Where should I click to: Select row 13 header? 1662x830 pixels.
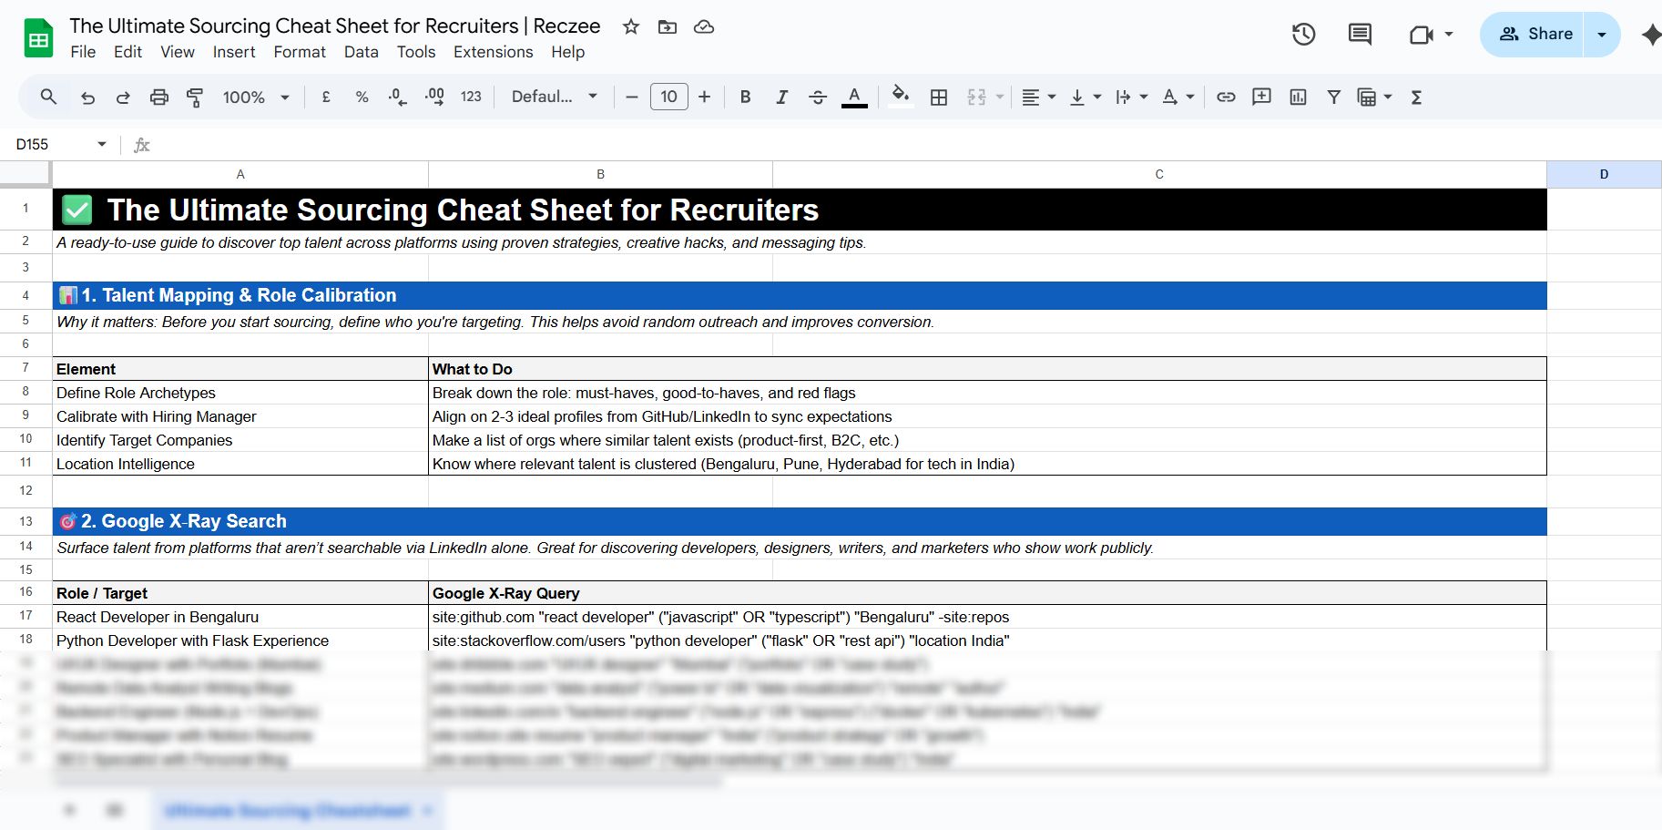click(25, 521)
